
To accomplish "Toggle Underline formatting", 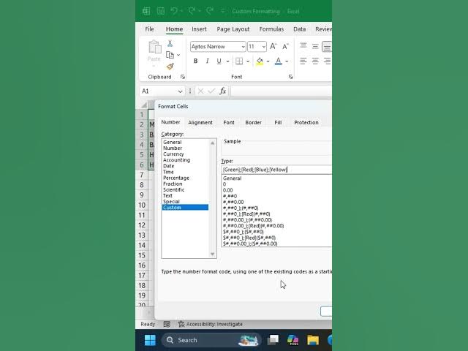I will pos(219,61).
